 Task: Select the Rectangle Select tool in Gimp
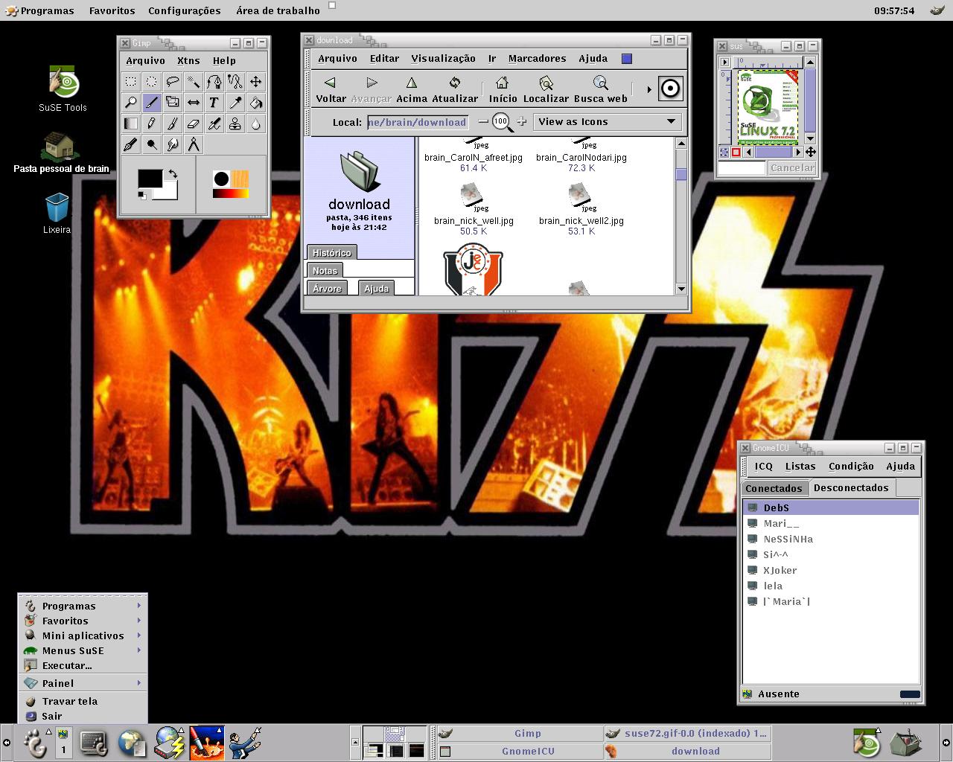[x=130, y=82]
